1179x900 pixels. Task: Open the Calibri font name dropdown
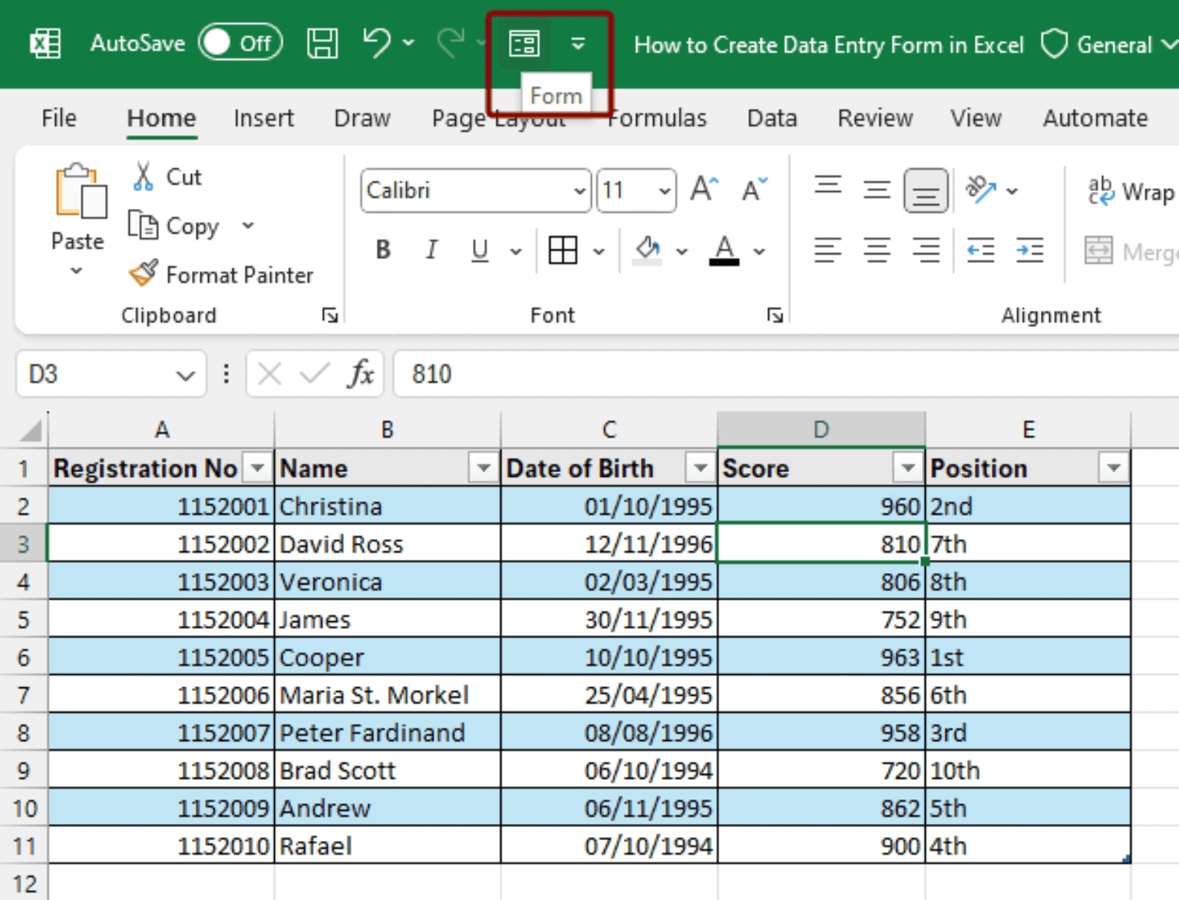coord(580,190)
